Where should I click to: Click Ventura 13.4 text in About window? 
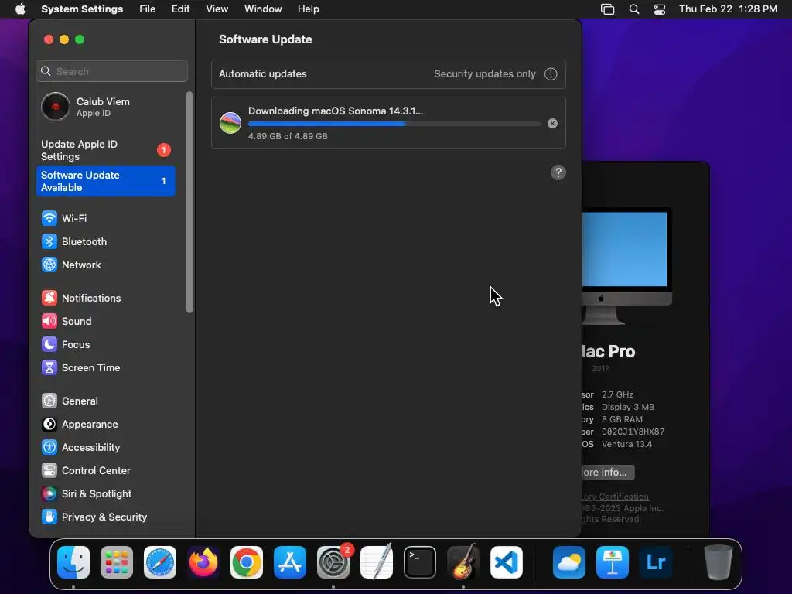626,444
